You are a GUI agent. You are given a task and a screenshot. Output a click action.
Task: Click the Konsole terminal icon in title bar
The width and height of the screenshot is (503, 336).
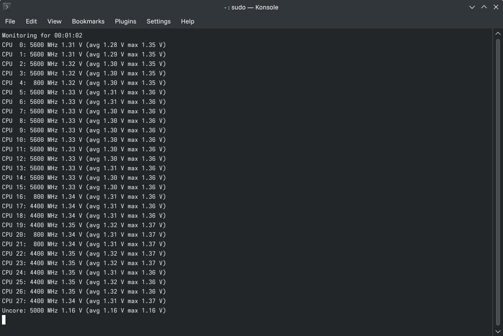click(x=7, y=7)
